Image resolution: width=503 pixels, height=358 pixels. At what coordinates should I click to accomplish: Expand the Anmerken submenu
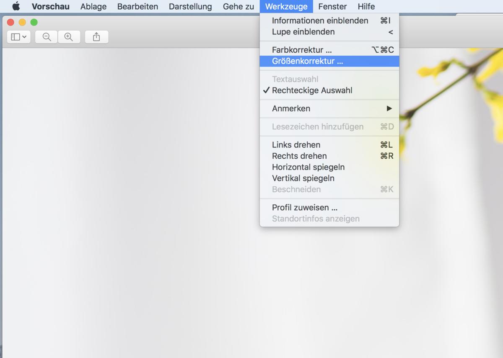click(329, 108)
